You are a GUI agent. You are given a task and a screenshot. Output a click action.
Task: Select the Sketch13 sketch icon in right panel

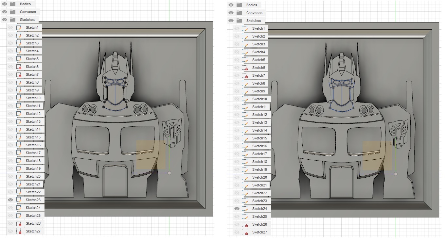(245, 122)
